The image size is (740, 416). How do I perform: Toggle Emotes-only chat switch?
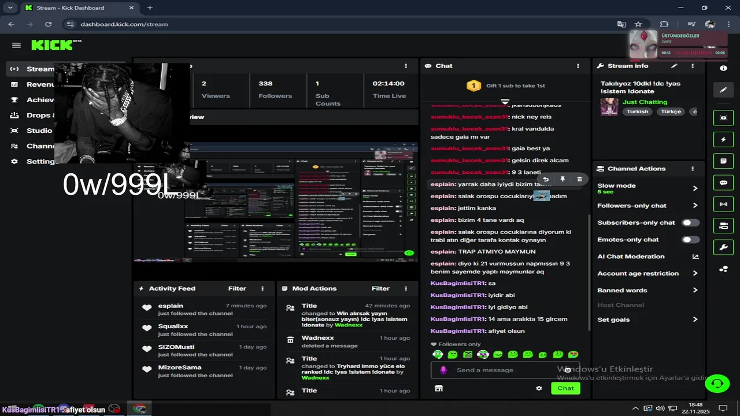pos(690,239)
